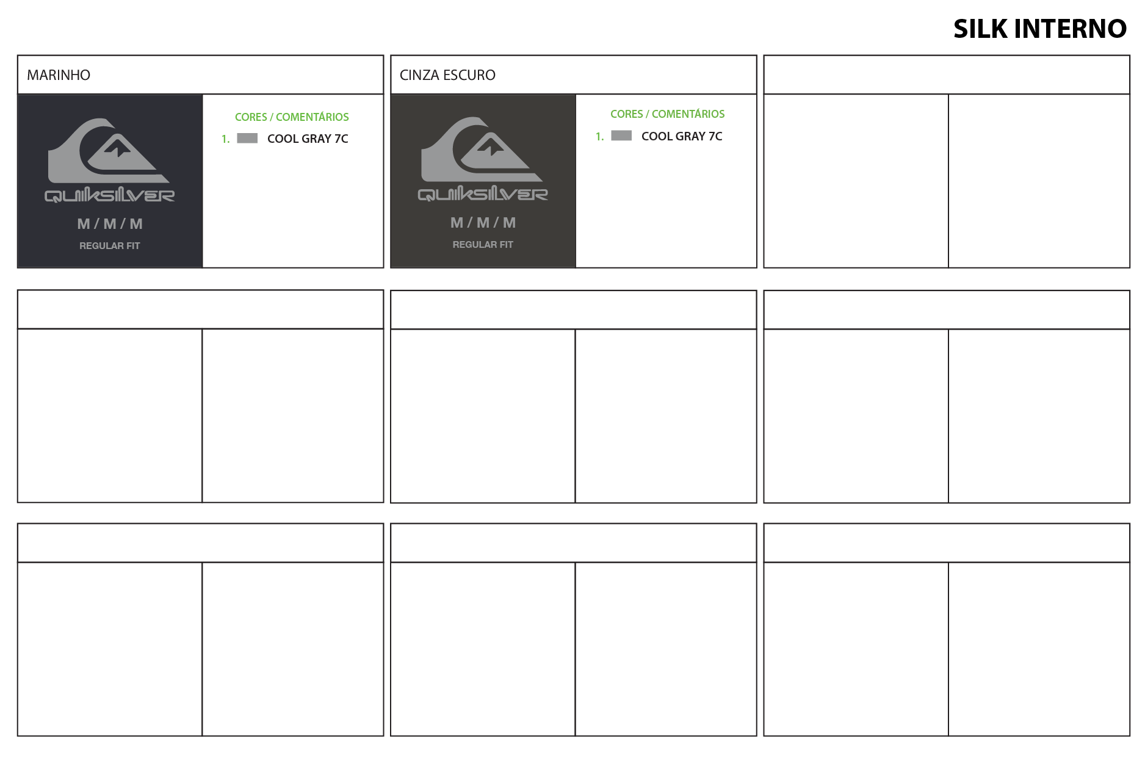Click the SILK INTERNO page title
Screen dimensions: 1145x763
(1039, 29)
